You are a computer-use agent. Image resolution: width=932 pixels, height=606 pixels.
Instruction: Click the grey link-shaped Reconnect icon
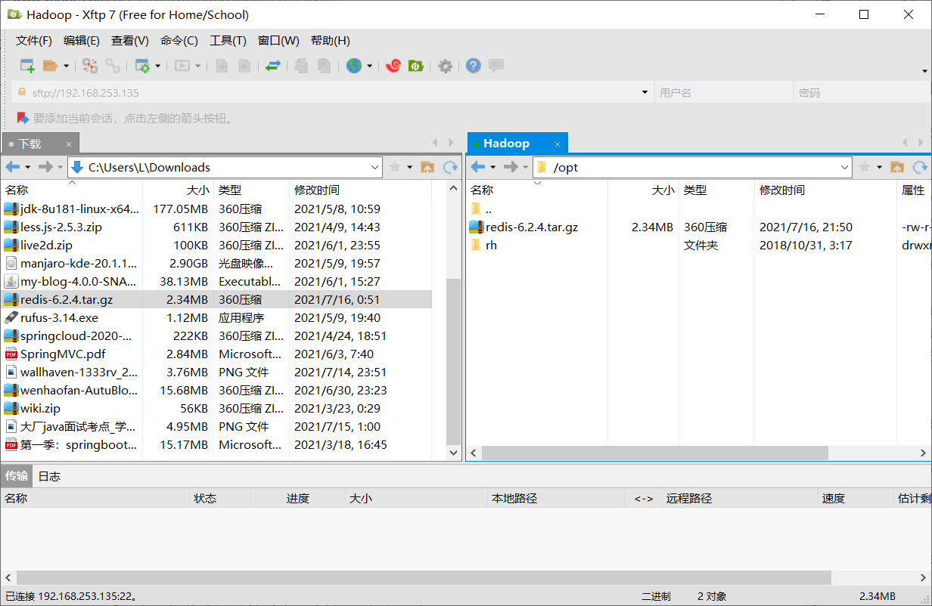113,66
